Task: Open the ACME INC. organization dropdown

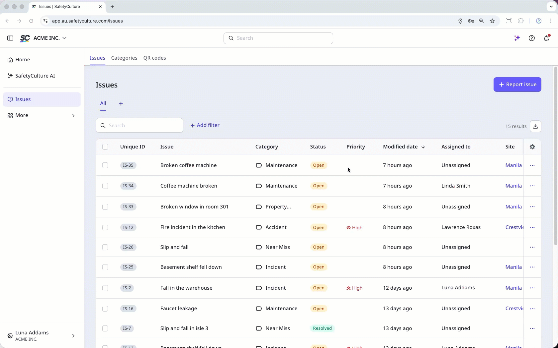Action: coord(50,38)
